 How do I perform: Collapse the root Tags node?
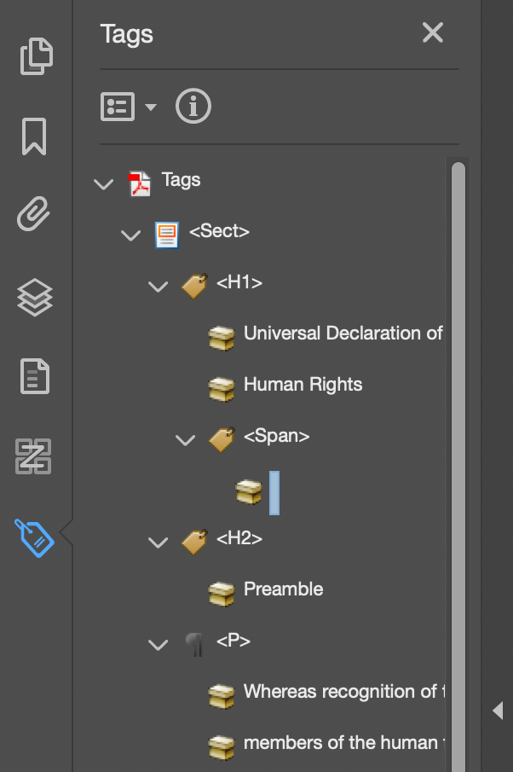[104, 183]
